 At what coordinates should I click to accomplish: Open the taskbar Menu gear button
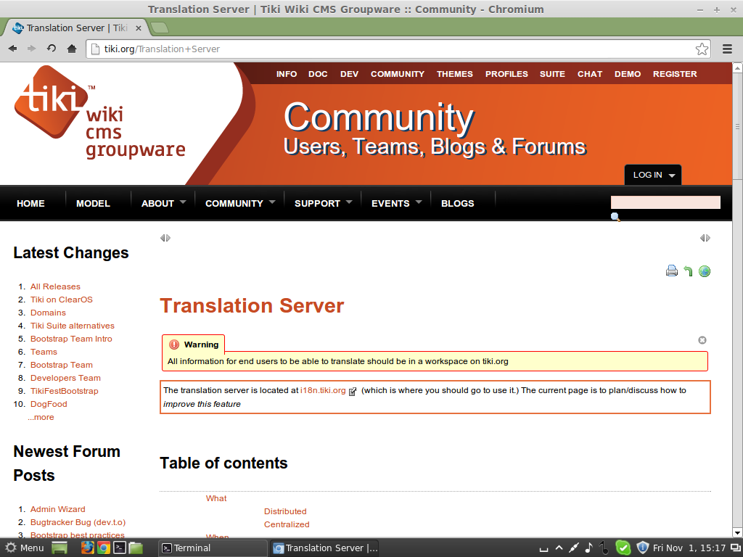tap(25, 548)
